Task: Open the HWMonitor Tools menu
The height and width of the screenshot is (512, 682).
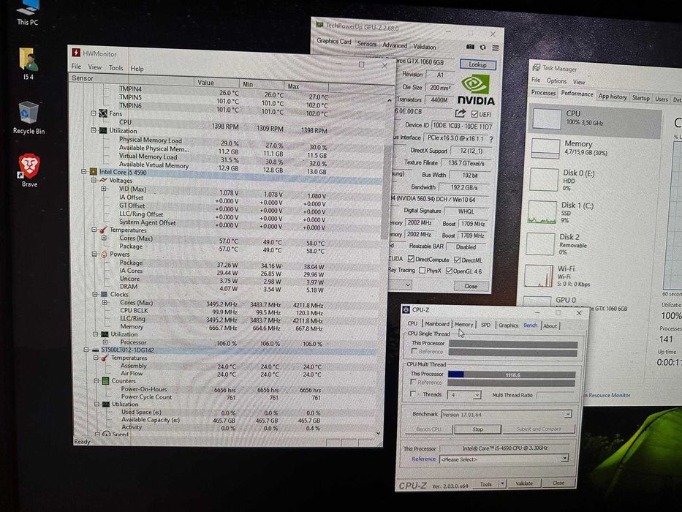Action: click(115, 67)
